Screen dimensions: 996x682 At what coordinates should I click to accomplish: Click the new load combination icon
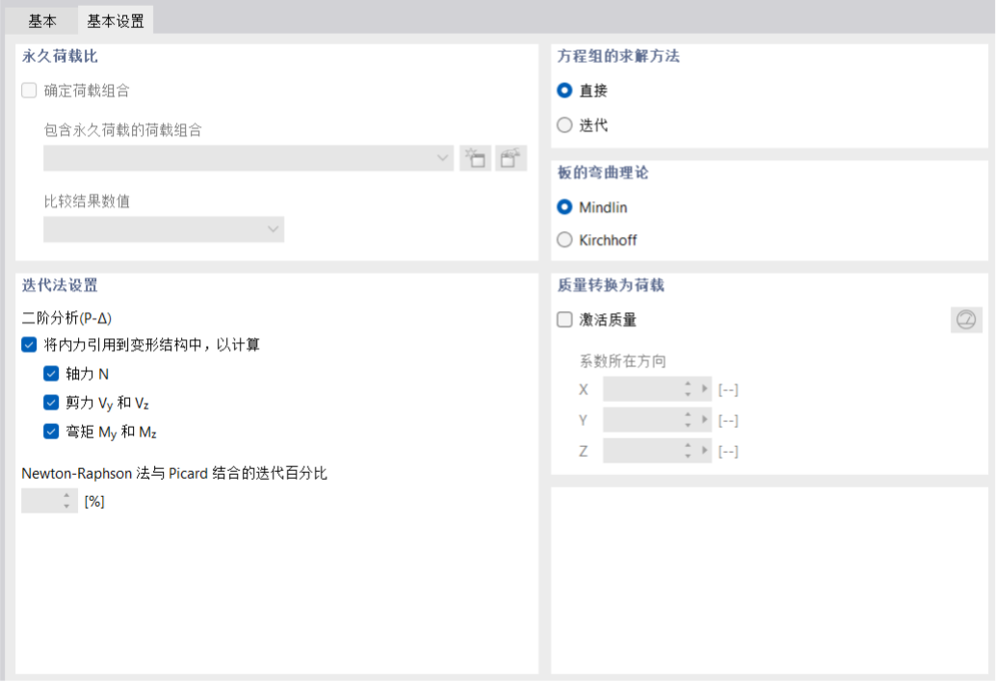(x=475, y=158)
